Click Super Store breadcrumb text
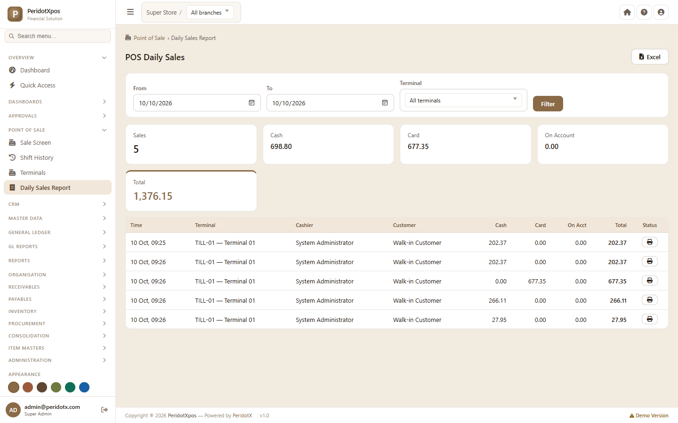Image resolution: width=678 pixels, height=423 pixels. pos(161,13)
